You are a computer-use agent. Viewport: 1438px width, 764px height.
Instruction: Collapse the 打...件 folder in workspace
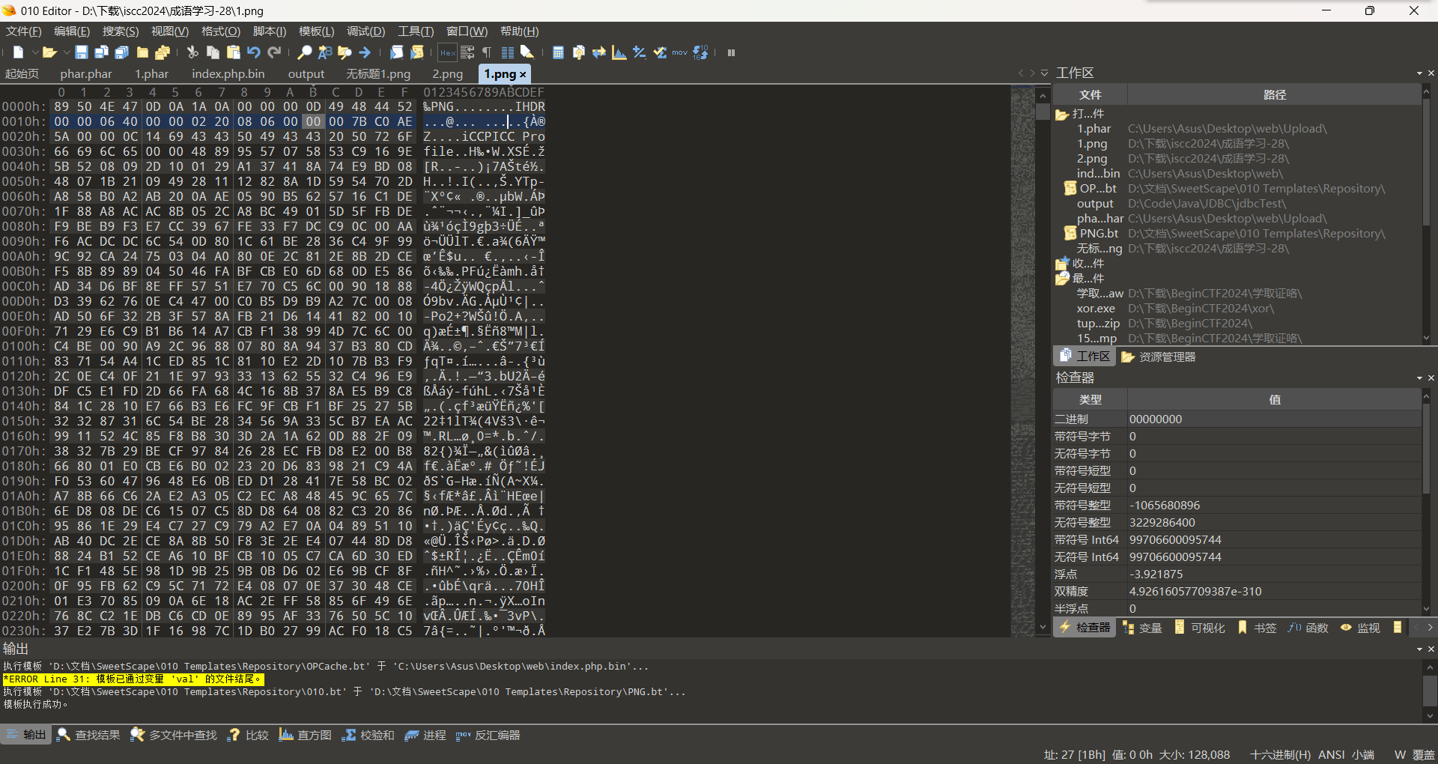pyautogui.click(x=1061, y=114)
